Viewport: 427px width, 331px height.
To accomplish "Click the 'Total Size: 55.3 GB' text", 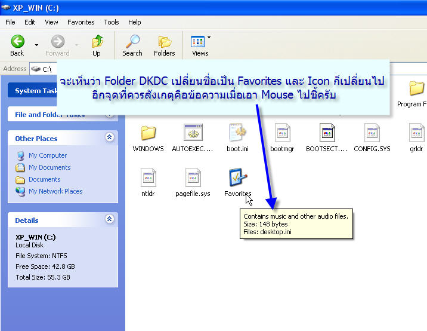I will click(x=43, y=277).
